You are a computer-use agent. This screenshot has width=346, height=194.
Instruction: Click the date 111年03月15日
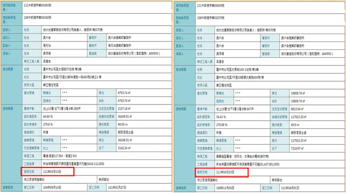click(52, 172)
